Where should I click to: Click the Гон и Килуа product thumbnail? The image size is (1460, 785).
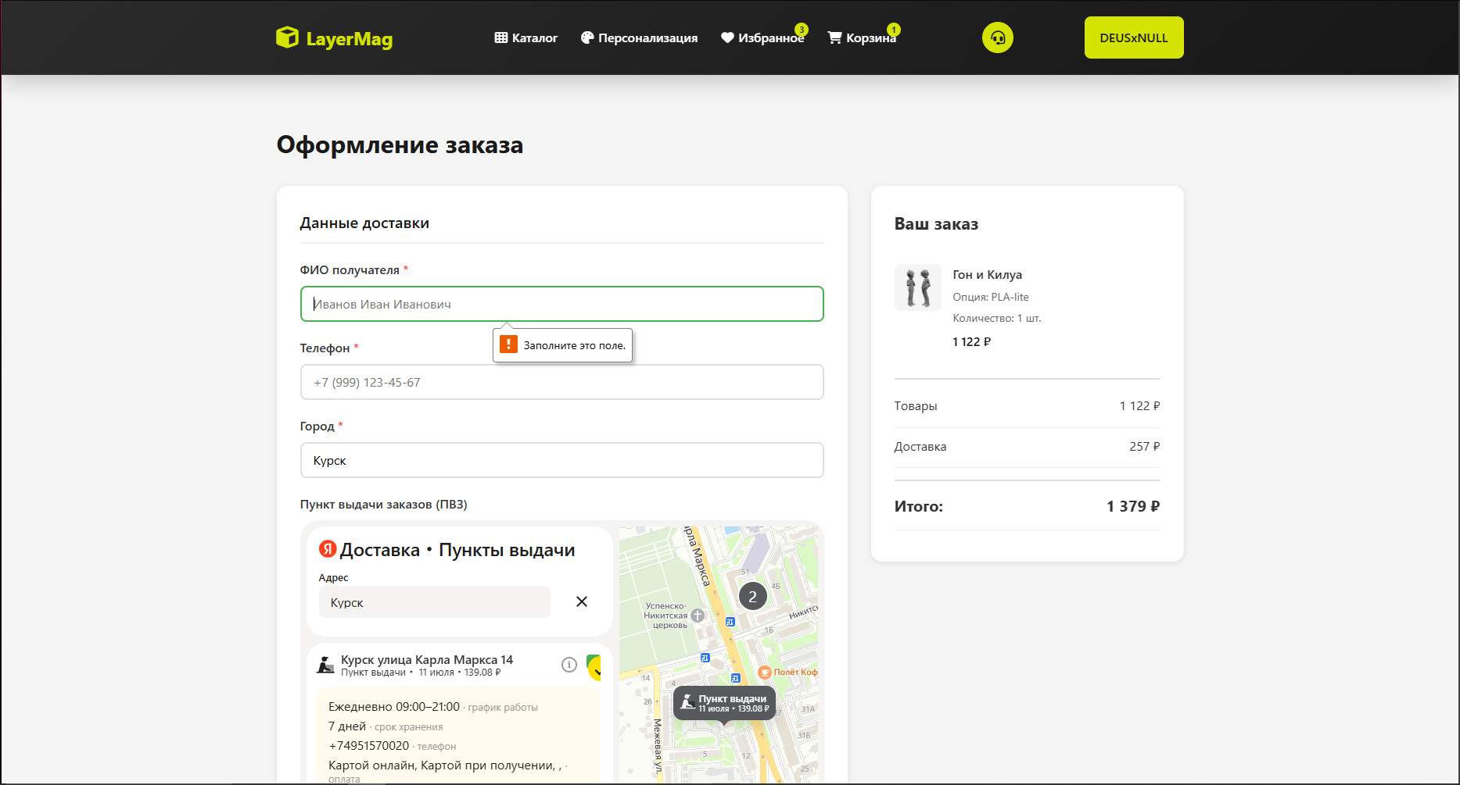click(918, 287)
